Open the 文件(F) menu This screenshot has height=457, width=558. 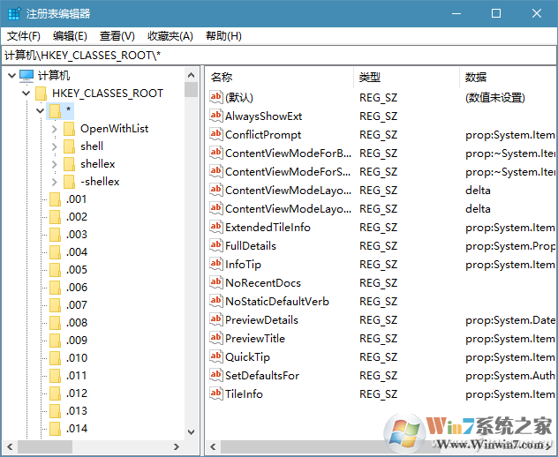24,36
